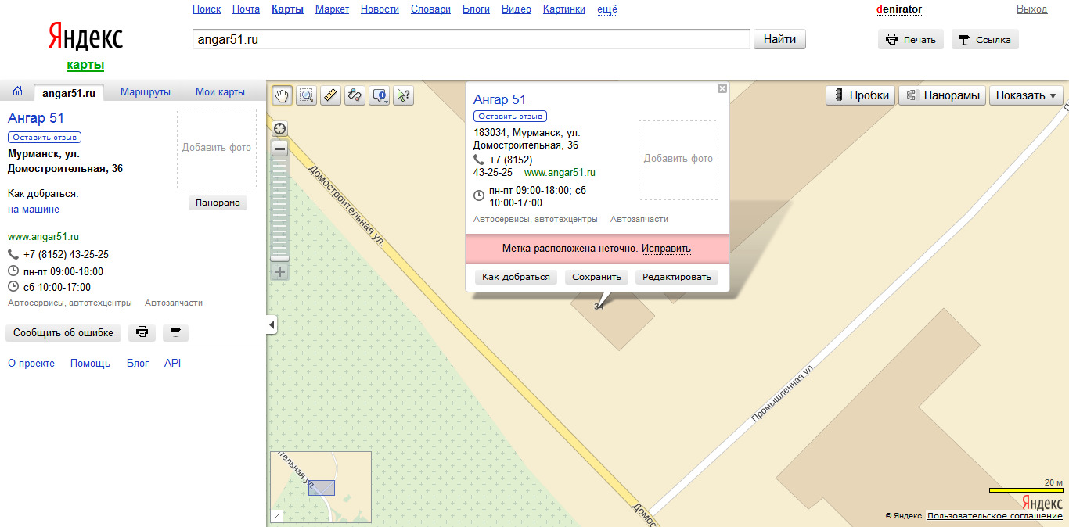Toggle the Пробки traffic layer

[861, 95]
